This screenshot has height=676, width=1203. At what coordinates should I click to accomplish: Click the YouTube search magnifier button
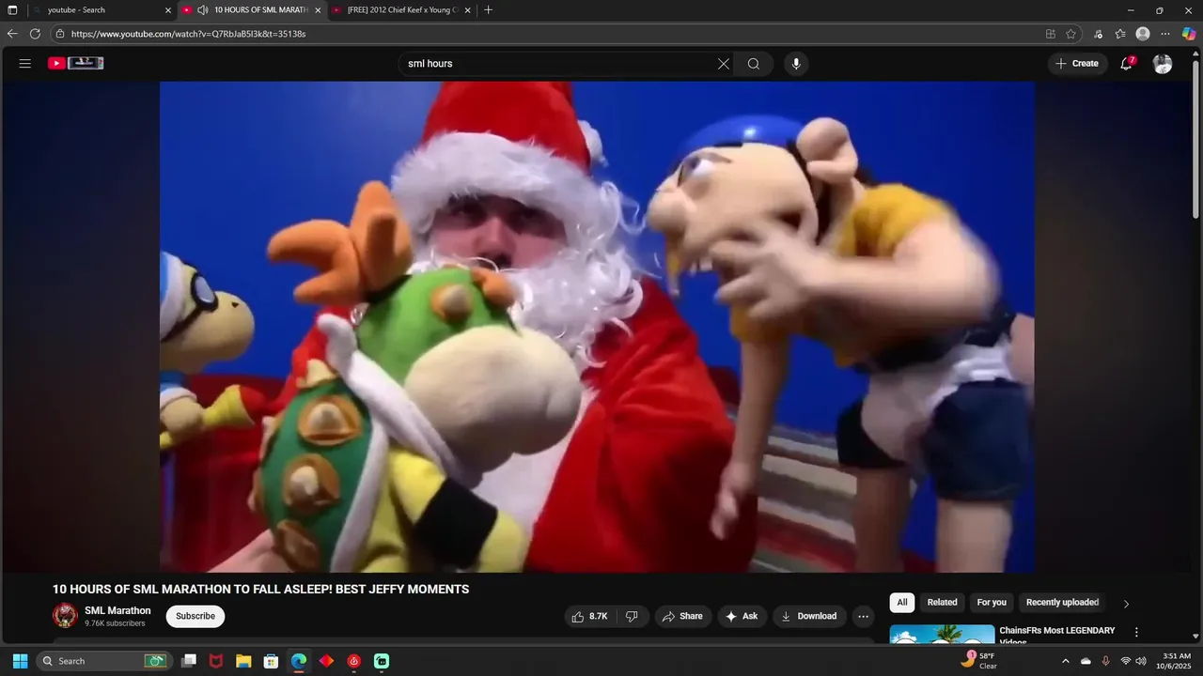754,64
